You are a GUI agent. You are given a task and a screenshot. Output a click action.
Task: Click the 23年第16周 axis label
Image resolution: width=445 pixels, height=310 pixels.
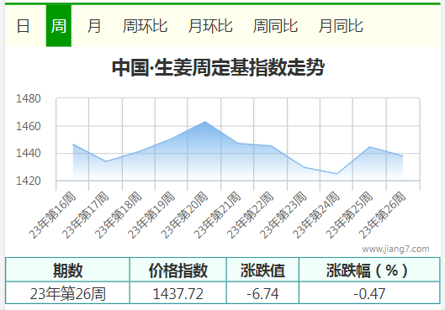(x=52, y=215)
